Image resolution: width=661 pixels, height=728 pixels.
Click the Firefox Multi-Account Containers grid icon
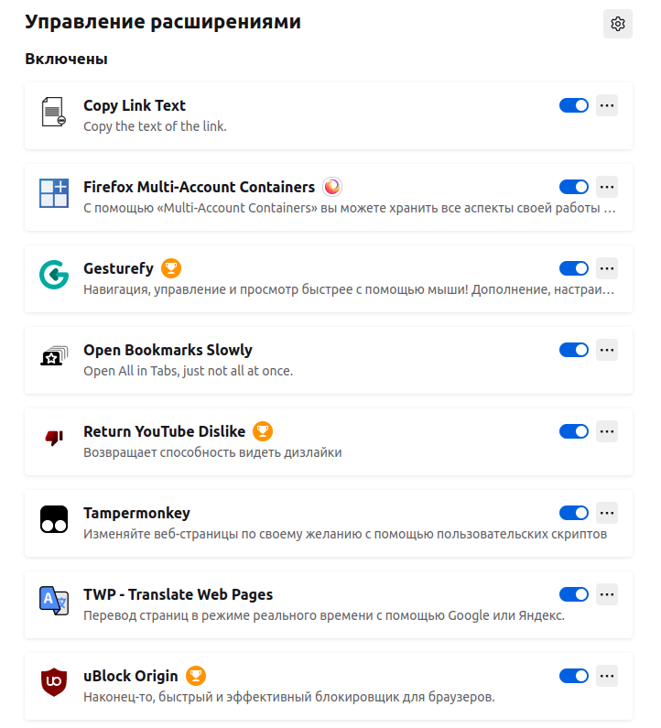[54, 193]
